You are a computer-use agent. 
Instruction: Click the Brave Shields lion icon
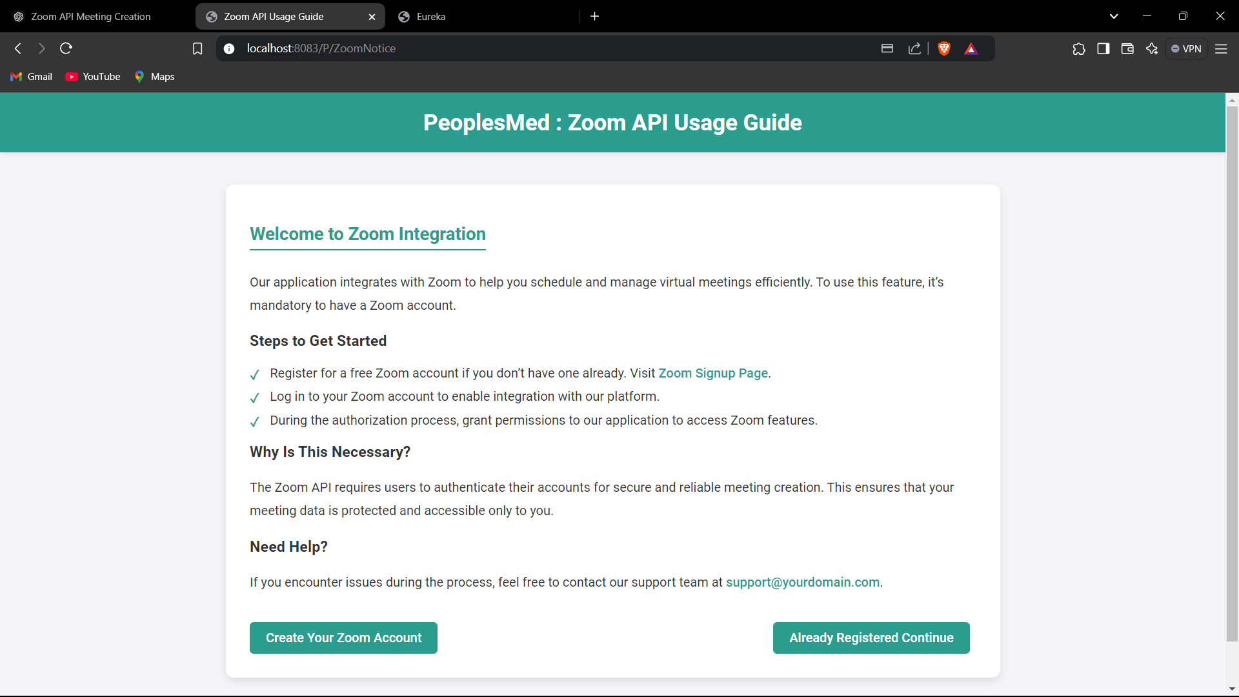(944, 48)
